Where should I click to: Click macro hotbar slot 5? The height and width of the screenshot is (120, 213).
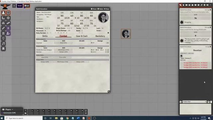(53, 112)
